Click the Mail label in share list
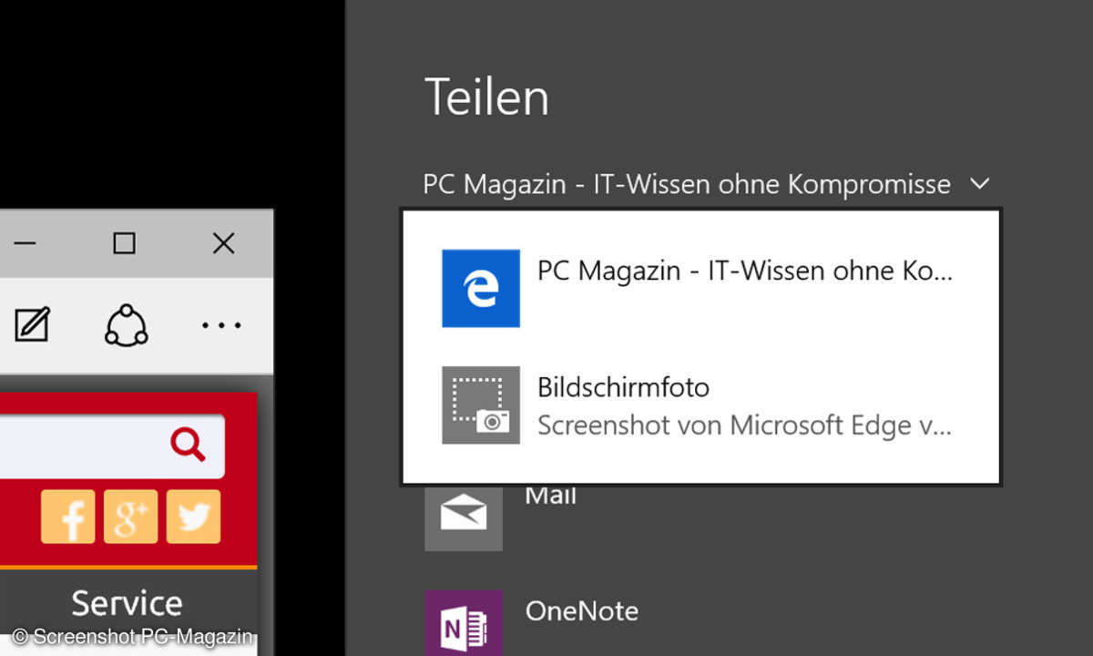 click(551, 497)
